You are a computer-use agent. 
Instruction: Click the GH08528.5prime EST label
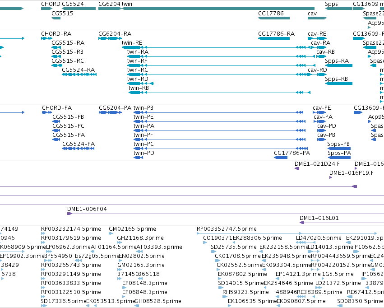click(158, 301)
